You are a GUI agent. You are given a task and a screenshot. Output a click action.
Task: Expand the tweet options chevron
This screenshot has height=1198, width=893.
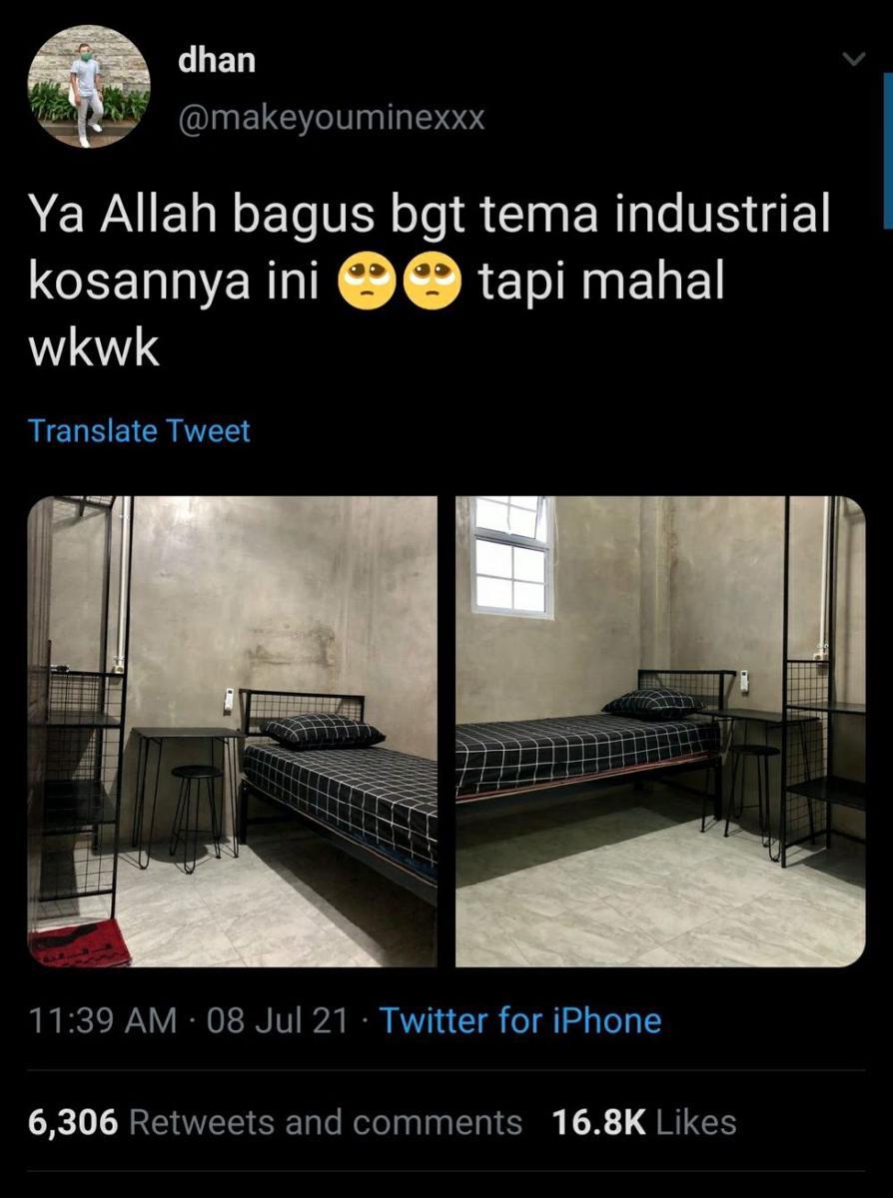pyautogui.click(x=853, y=60)
